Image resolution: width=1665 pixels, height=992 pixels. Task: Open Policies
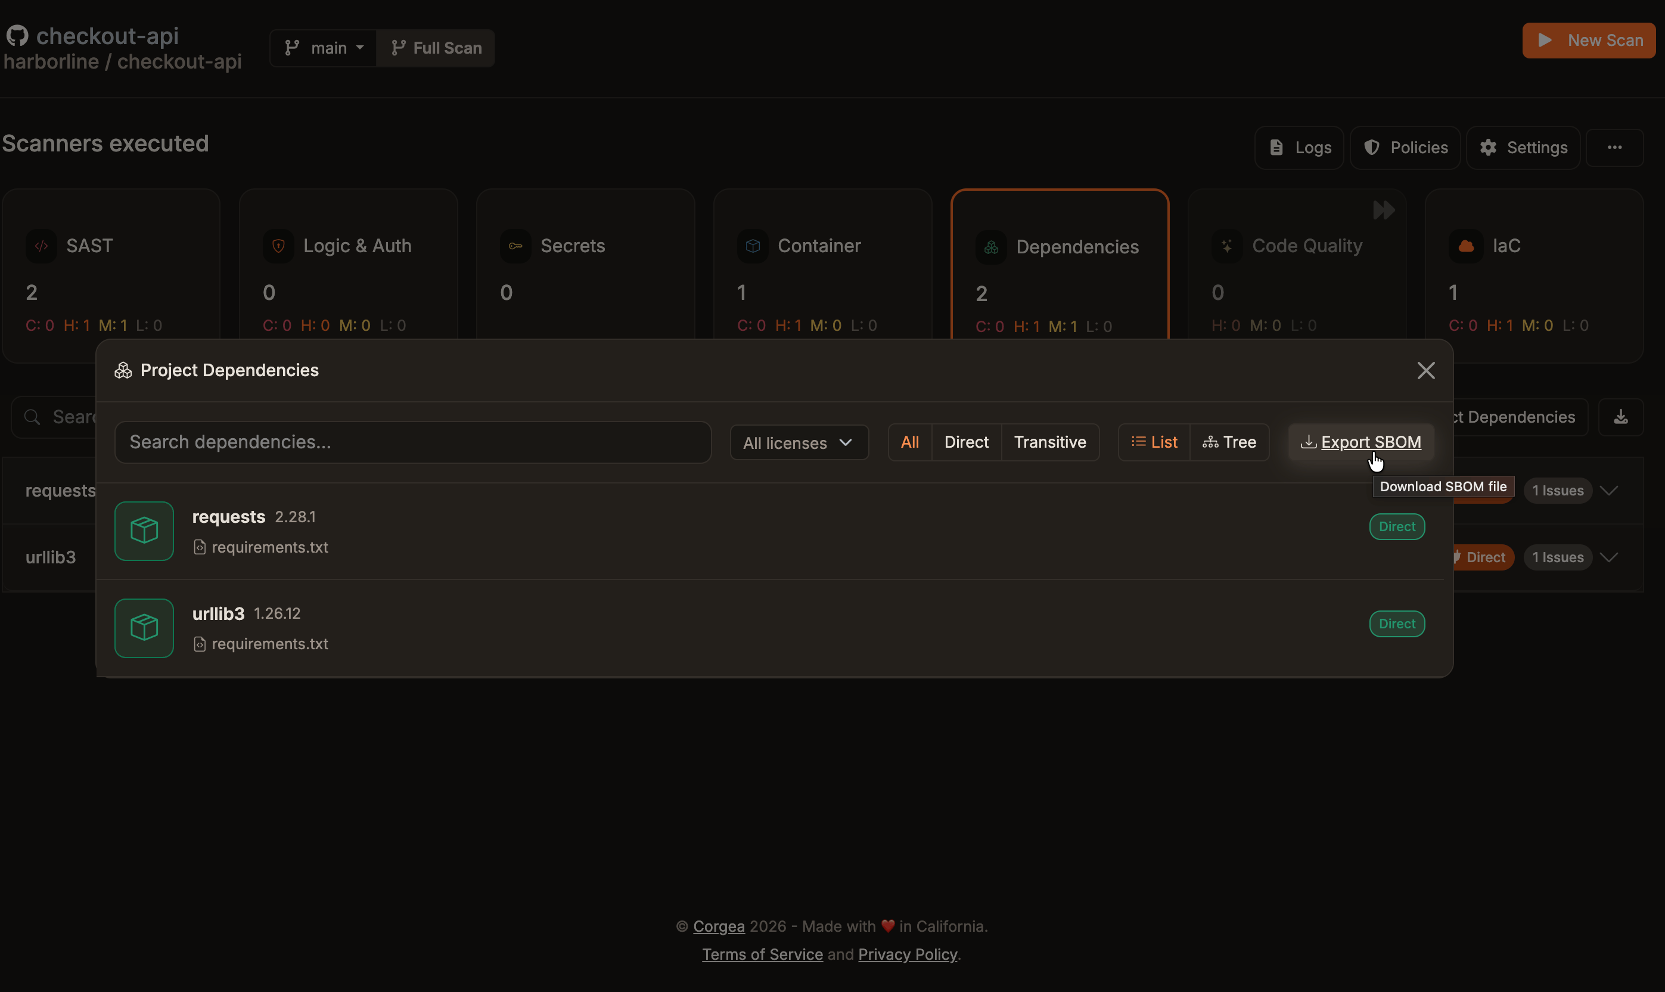pos(1405,148)
